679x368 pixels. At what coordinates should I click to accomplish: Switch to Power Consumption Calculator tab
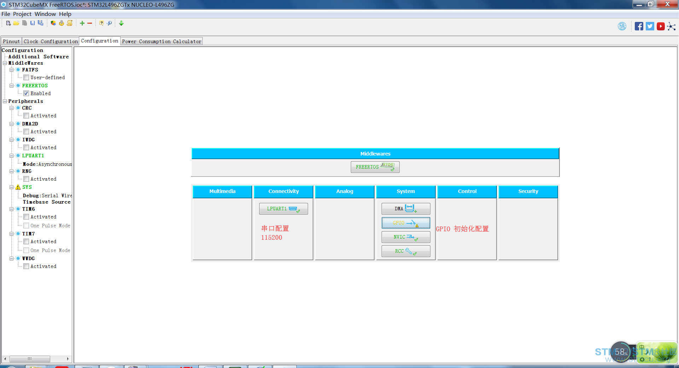click(162, 41)
